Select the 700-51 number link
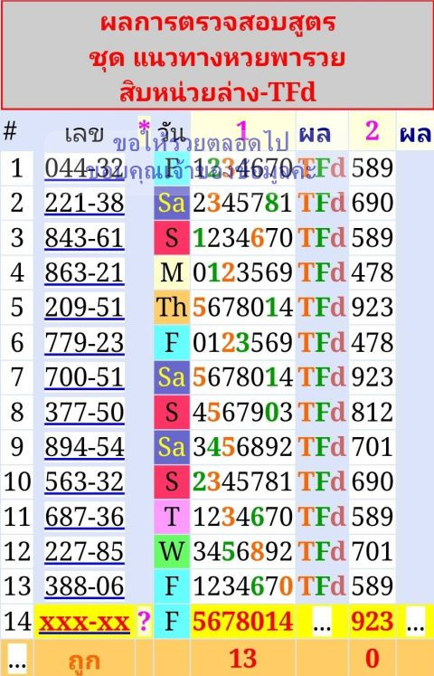 coord(84,377)
